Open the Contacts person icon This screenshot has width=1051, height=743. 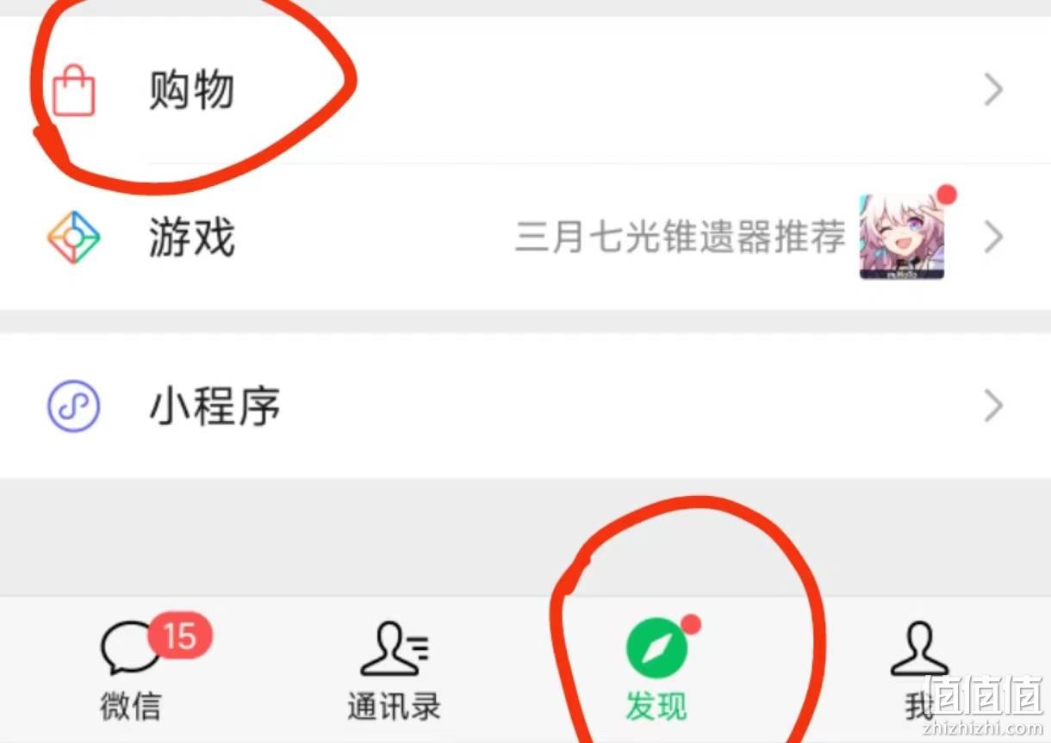[x=394, y=648]
